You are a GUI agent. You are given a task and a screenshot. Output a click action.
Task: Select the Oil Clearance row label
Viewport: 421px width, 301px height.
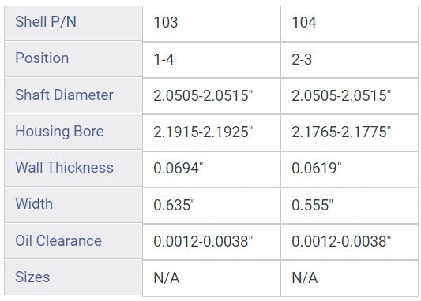coord(73,242)
